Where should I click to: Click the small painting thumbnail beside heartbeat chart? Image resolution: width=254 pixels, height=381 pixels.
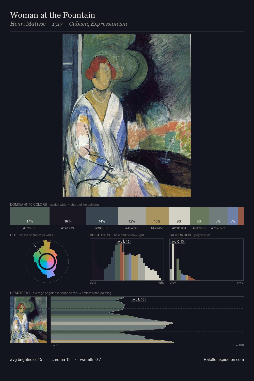tap(28, 320)
